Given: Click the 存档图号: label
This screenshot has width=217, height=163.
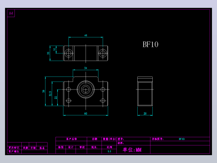Looking at the screenshot, I should pyautogui.click(x=158, y=139).
